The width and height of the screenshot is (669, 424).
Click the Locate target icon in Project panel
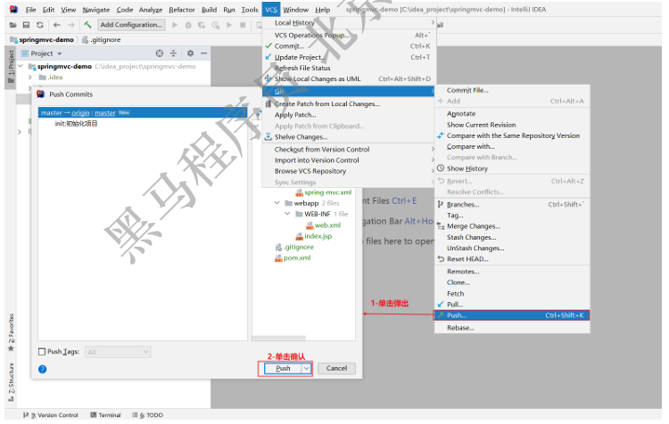point(160,53)
